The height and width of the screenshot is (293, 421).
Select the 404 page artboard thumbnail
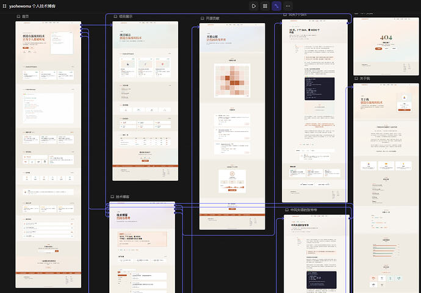(386, 46)
